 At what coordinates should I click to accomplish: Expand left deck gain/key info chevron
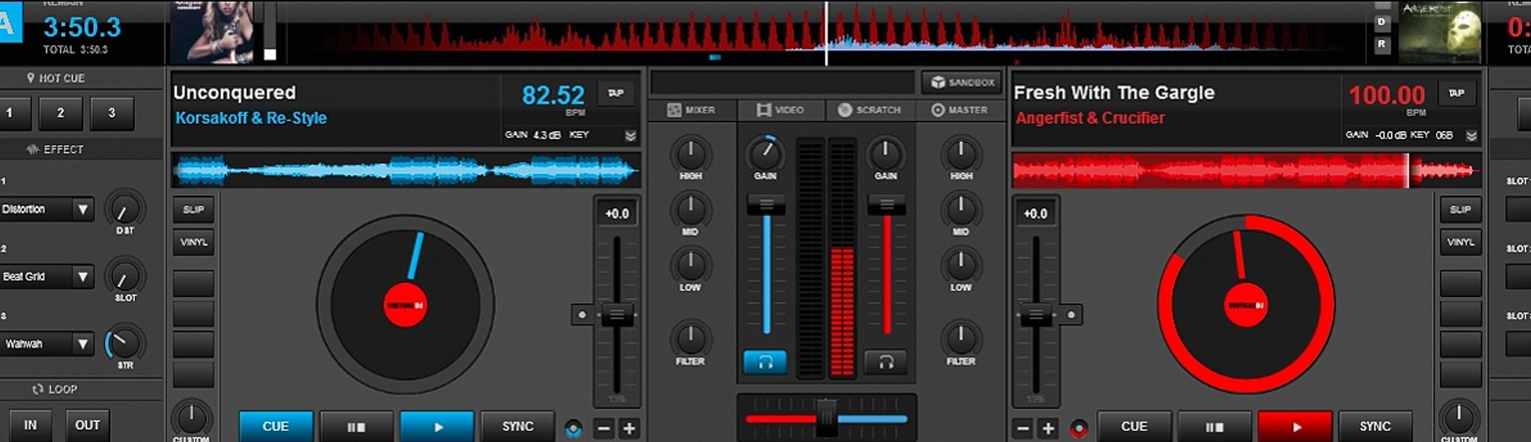[x=630, y=136]
